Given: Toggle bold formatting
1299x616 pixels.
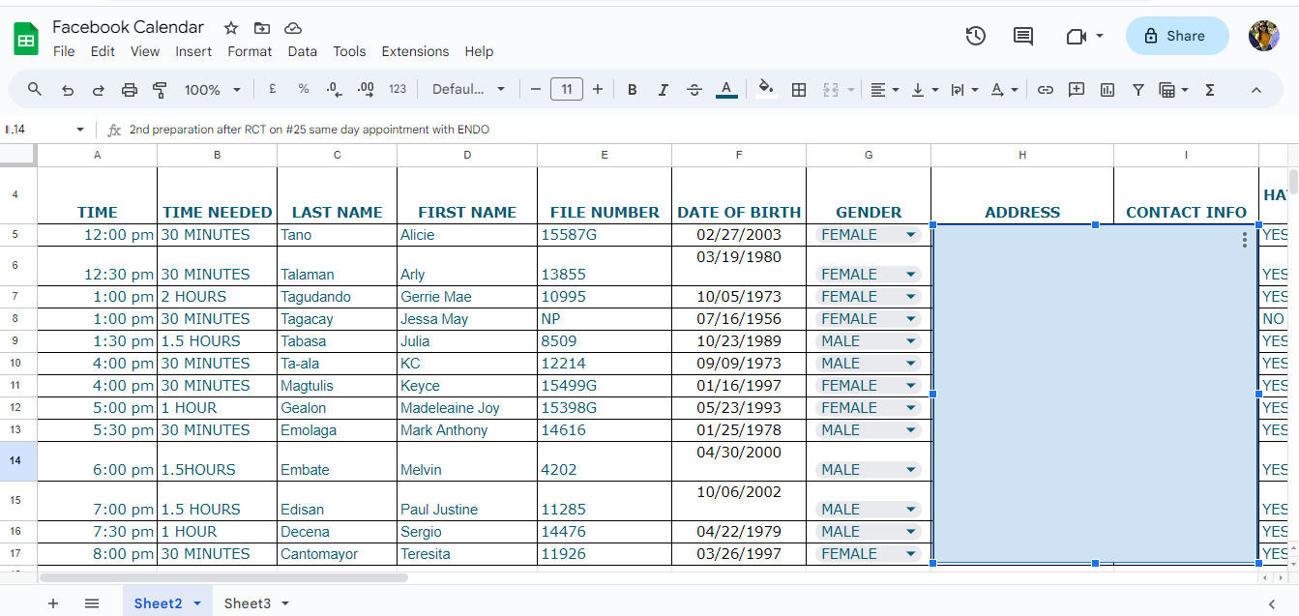Looking at the screenshot, I should (x=632, y=90).
